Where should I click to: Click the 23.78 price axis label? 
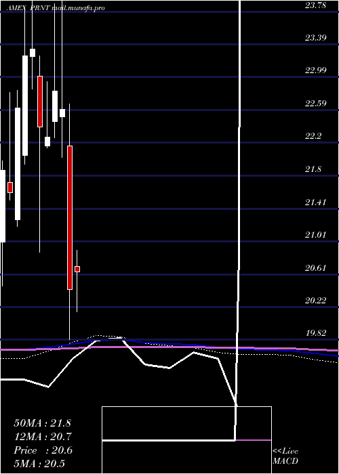point(316,5)
